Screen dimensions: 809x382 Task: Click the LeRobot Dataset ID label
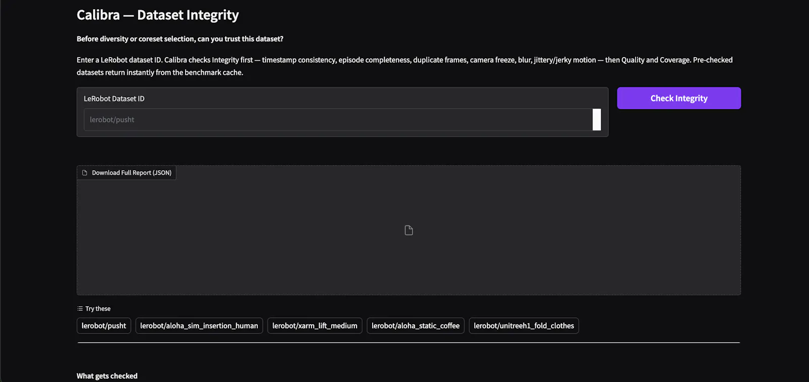coord(114,99)
